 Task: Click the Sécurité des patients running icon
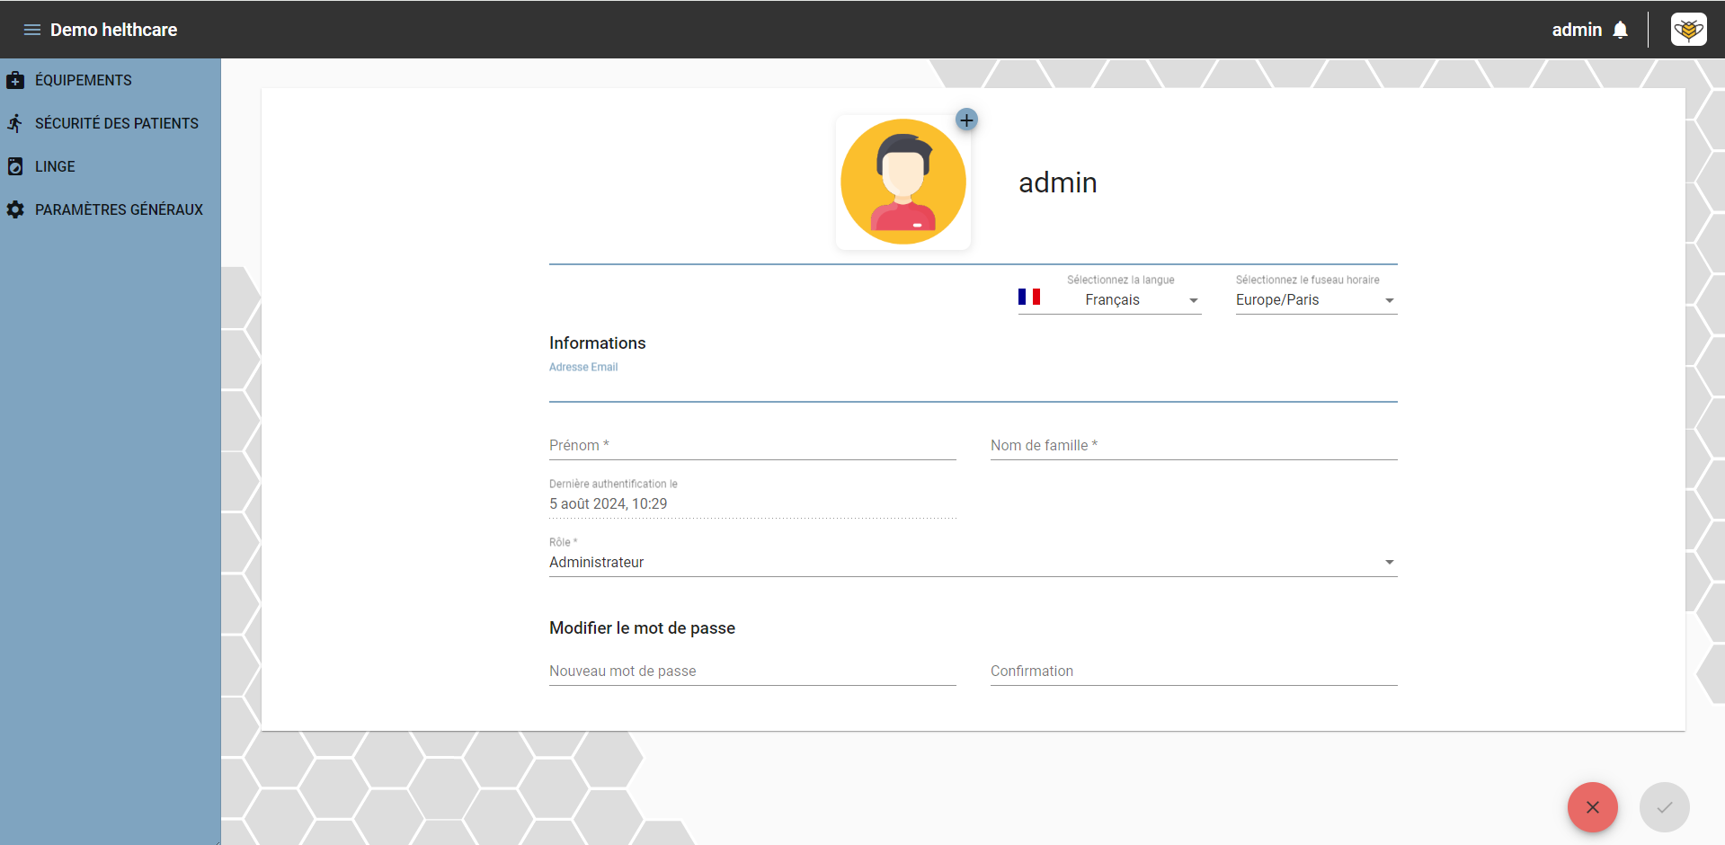pos(15,123)
